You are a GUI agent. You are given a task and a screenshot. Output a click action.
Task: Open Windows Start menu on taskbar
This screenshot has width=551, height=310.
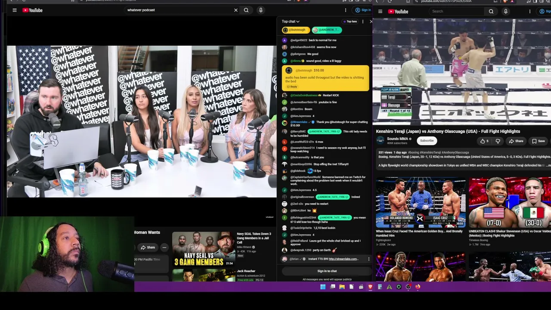point(323,287)
